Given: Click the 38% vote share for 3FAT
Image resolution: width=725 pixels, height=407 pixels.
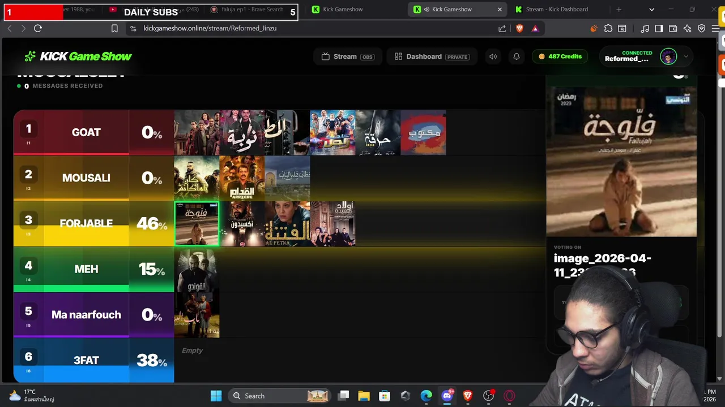Looking at the screenshot, I should tap(151, 361).
